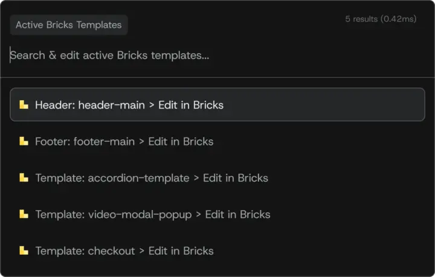Open "Edit in Bricks" for video-modal-popup
The width and height of the screenshot is (435, 277).
[x=237, y=214]
